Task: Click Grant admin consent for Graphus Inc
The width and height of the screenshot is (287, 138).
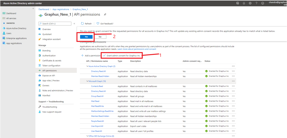Action: click(122, 55)
